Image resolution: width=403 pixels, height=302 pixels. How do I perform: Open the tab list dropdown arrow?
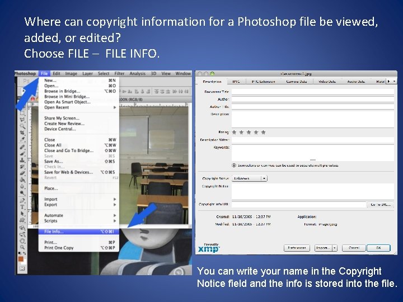click(x=394, y=82)
